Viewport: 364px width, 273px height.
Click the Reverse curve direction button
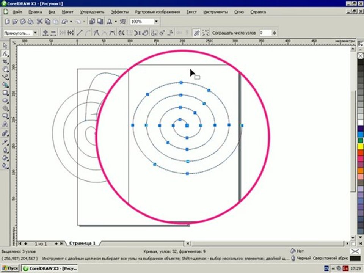[x=121, y=33]
